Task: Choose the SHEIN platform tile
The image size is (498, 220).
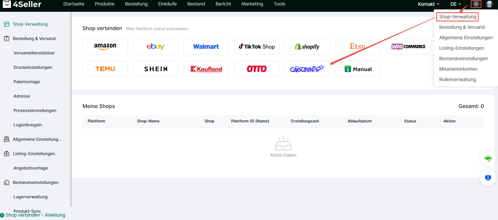Action: (156, 69)
